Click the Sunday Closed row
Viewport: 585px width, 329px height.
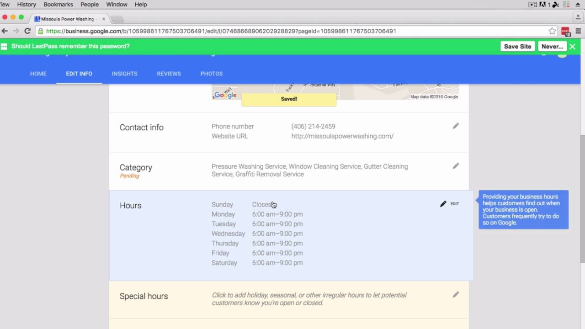244,205
